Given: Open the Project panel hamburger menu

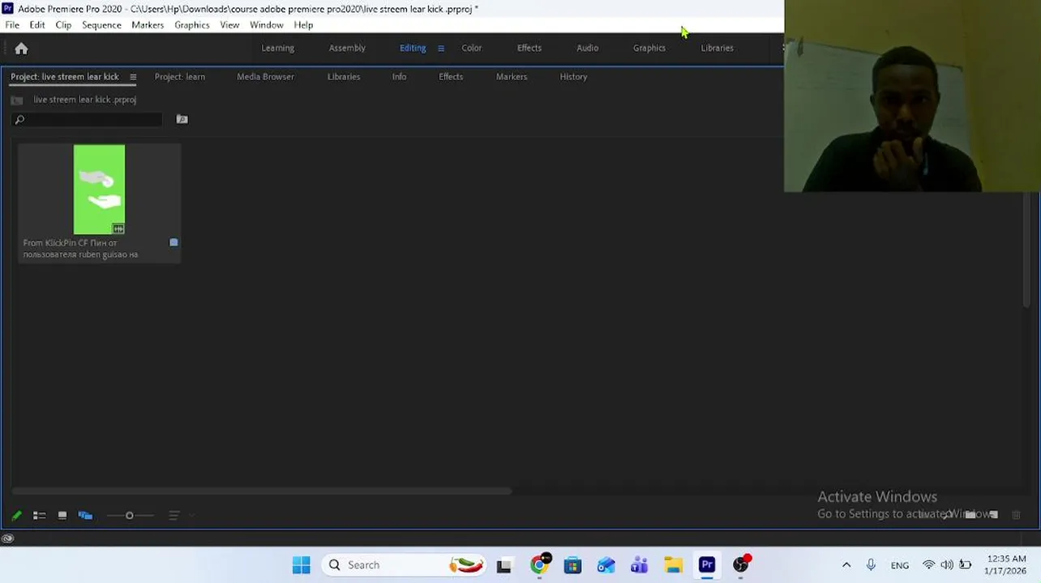Looking at the screenshot, I should 133,77.
